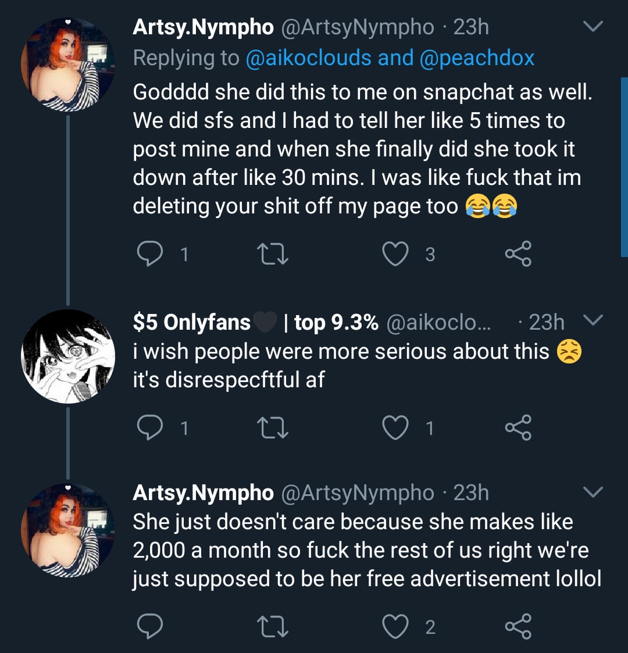Image resolution: width=628 pixels, height=653 pixels.
Task: Reply to the $5 Onlyfans tweet
Action: pyautogui.click(x=150, y=428)
